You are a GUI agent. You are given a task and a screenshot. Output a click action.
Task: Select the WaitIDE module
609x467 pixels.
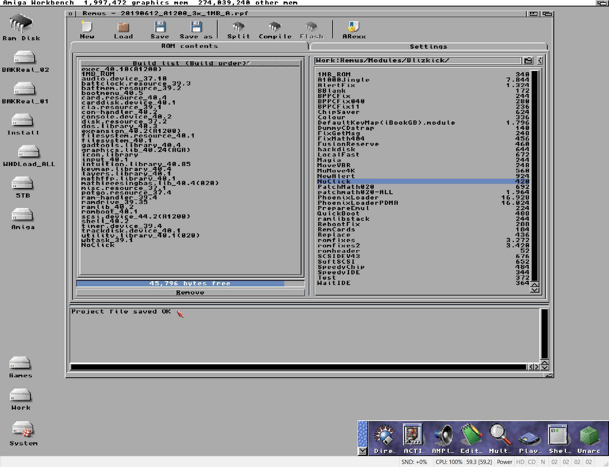[x=423, y=283]
